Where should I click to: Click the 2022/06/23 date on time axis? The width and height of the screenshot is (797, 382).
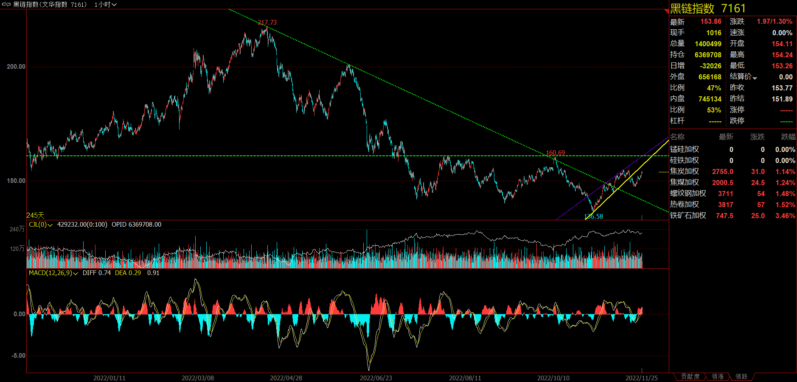click(x=376, y=378)
